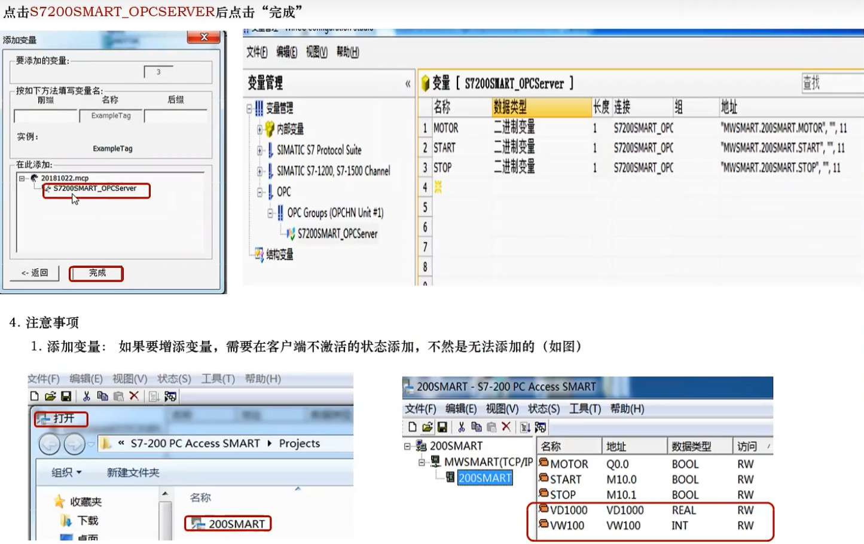864x544 pixels.
Task: Collapse the 20181022.mcp tree node
Action: coord(22,178)
